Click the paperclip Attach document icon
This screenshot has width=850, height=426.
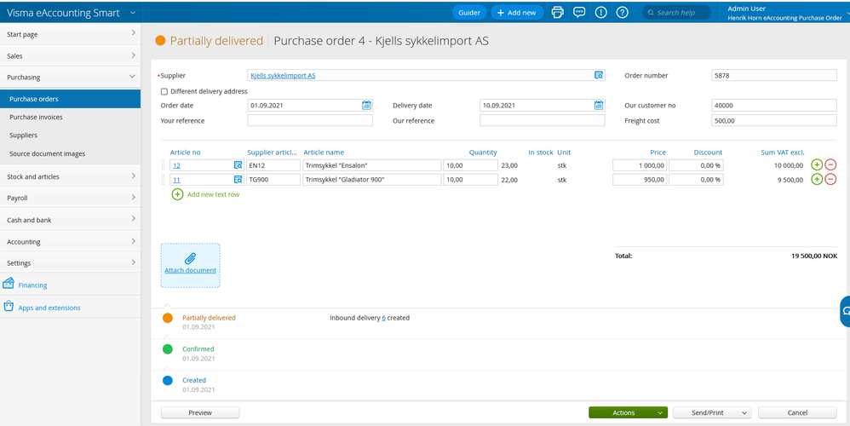coord(190,258)
